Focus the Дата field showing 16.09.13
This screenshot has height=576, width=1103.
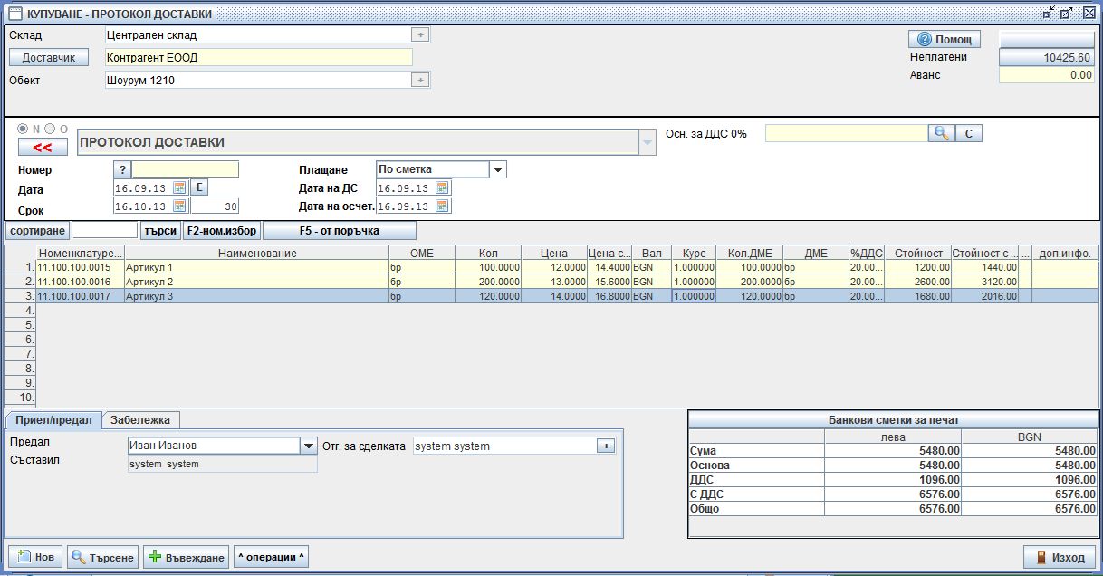(143, 187)
